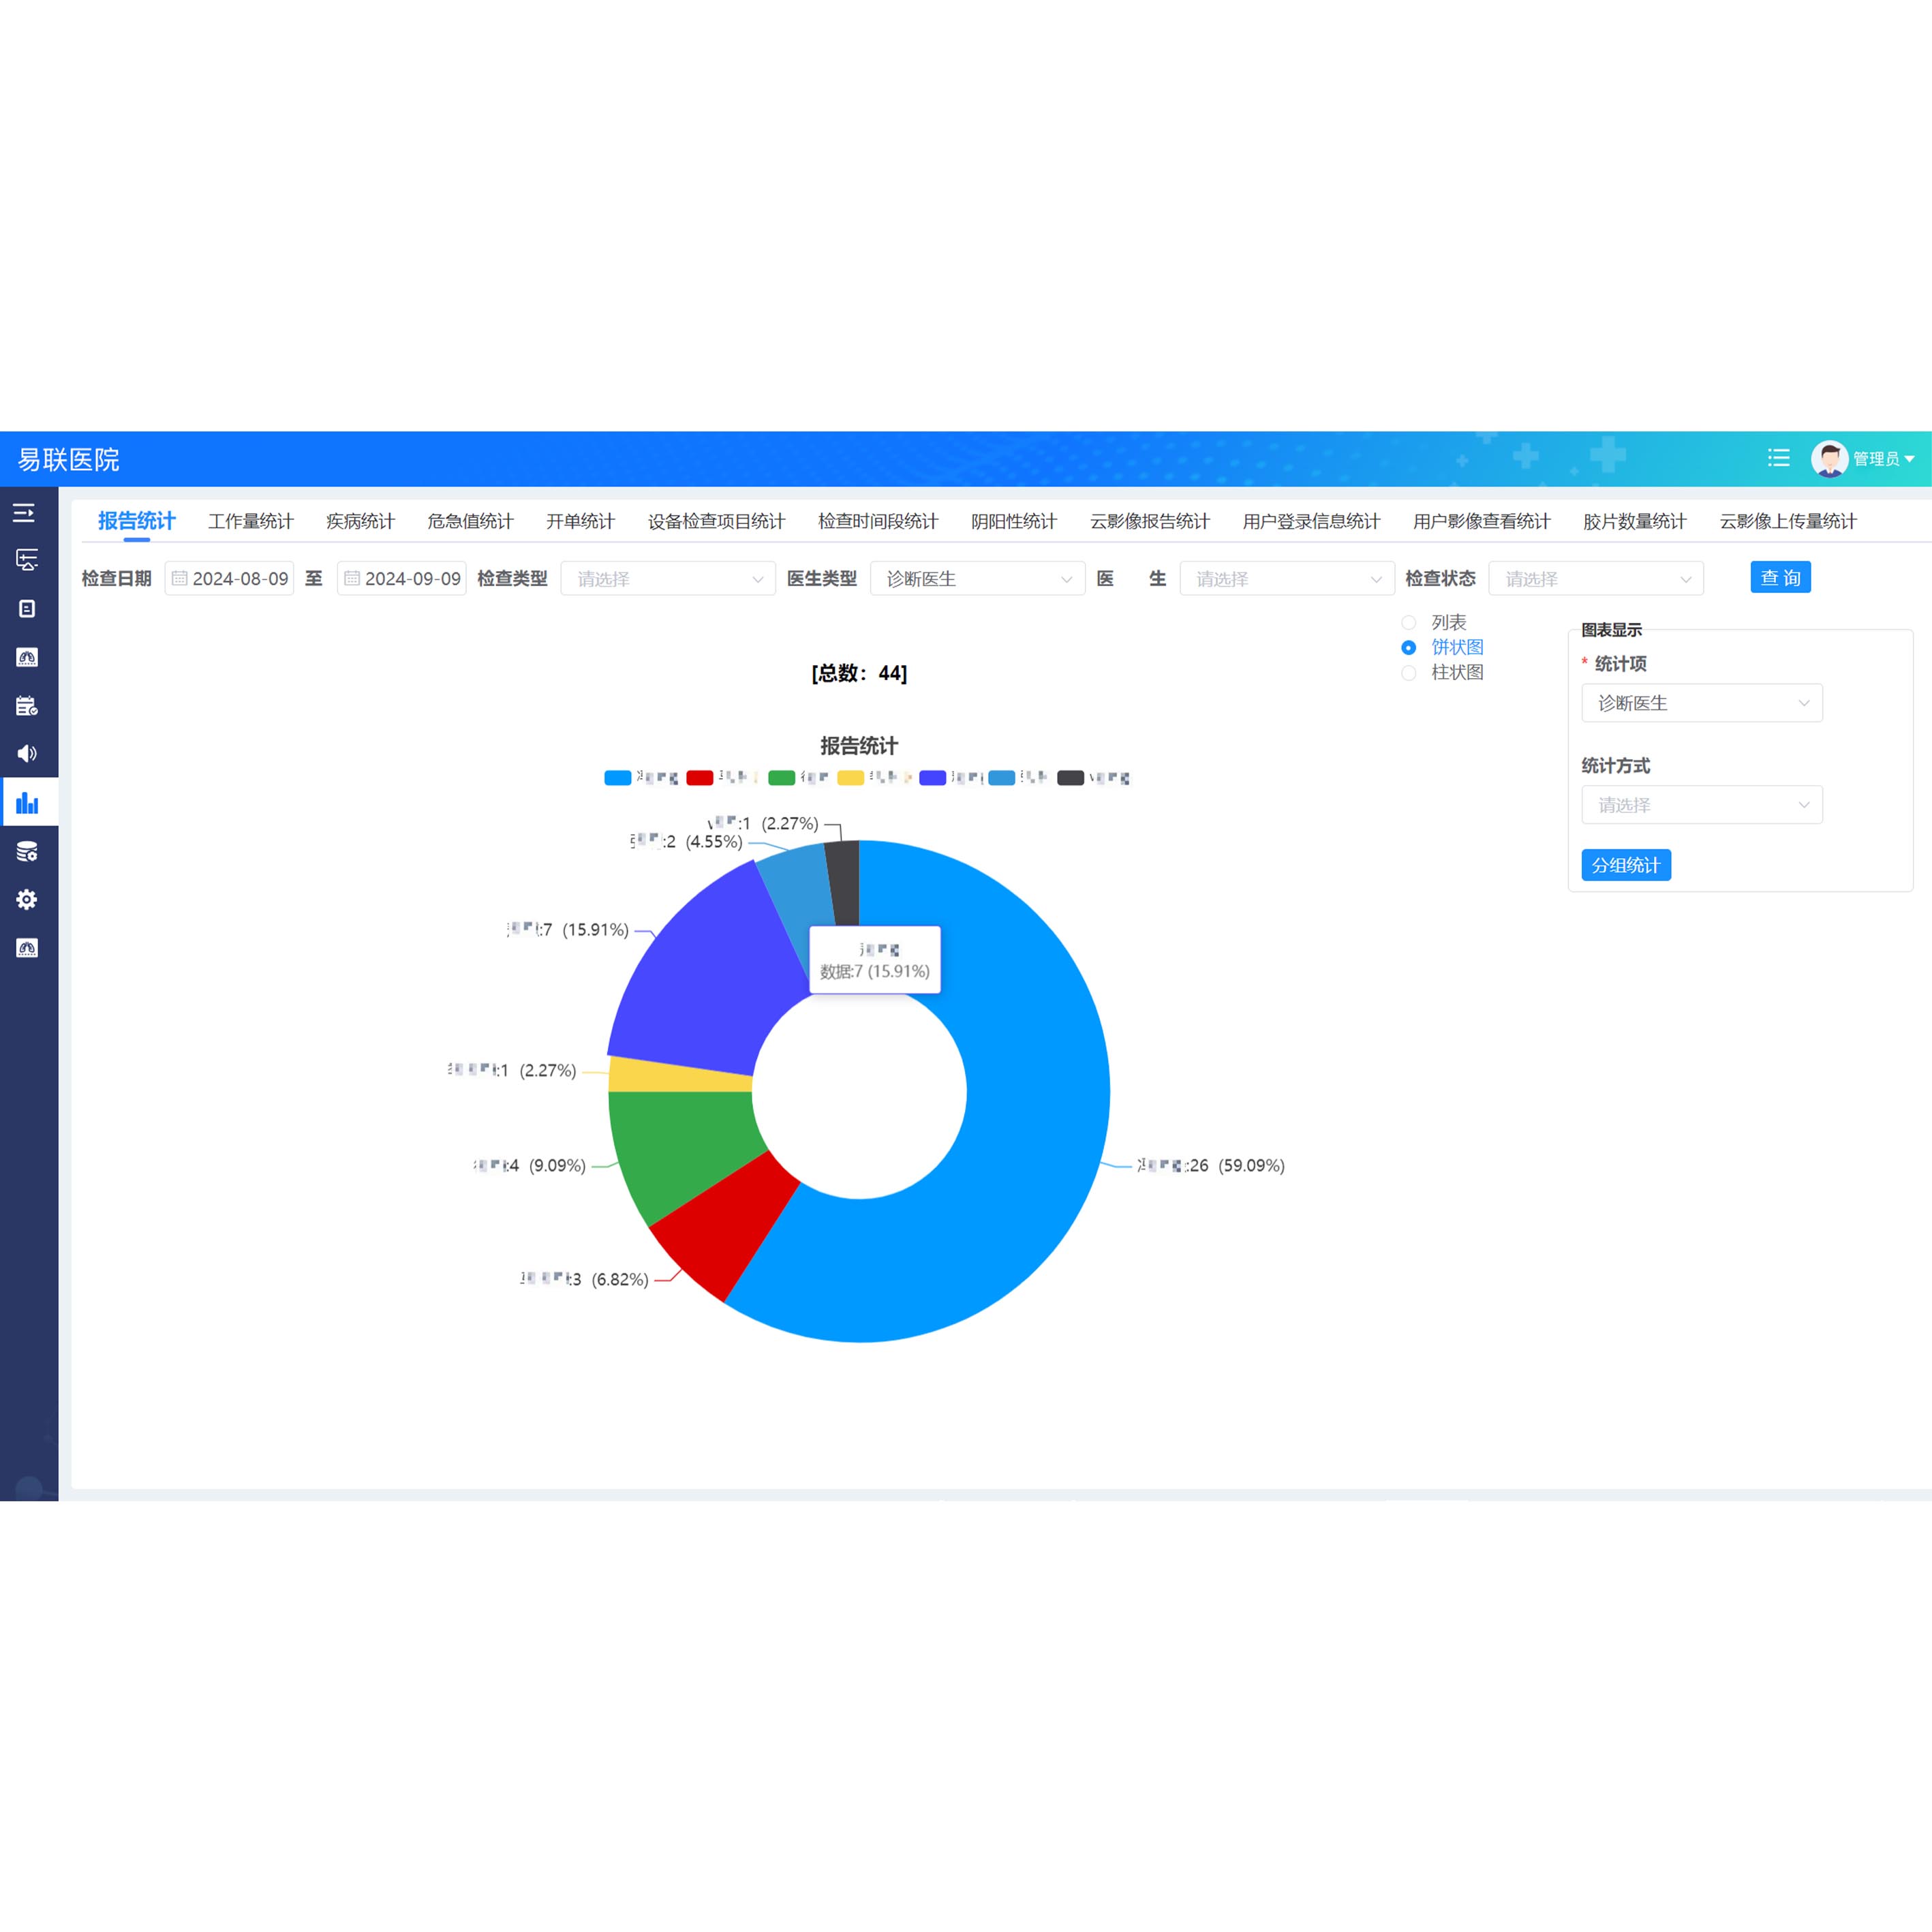Image resolution: width=1932 pixels, height=1932 pixels.
Task: Click the speaker announcement sidebar icon
Action: (x=27, y=754)
